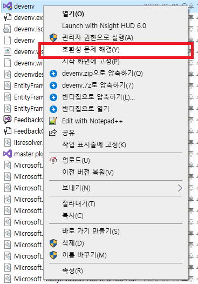Image resolution: width=198 pixels, height=284 pixels.
Task: Click the shield icon beside 관리자 권한으로 실행
Action: [53, 38]
